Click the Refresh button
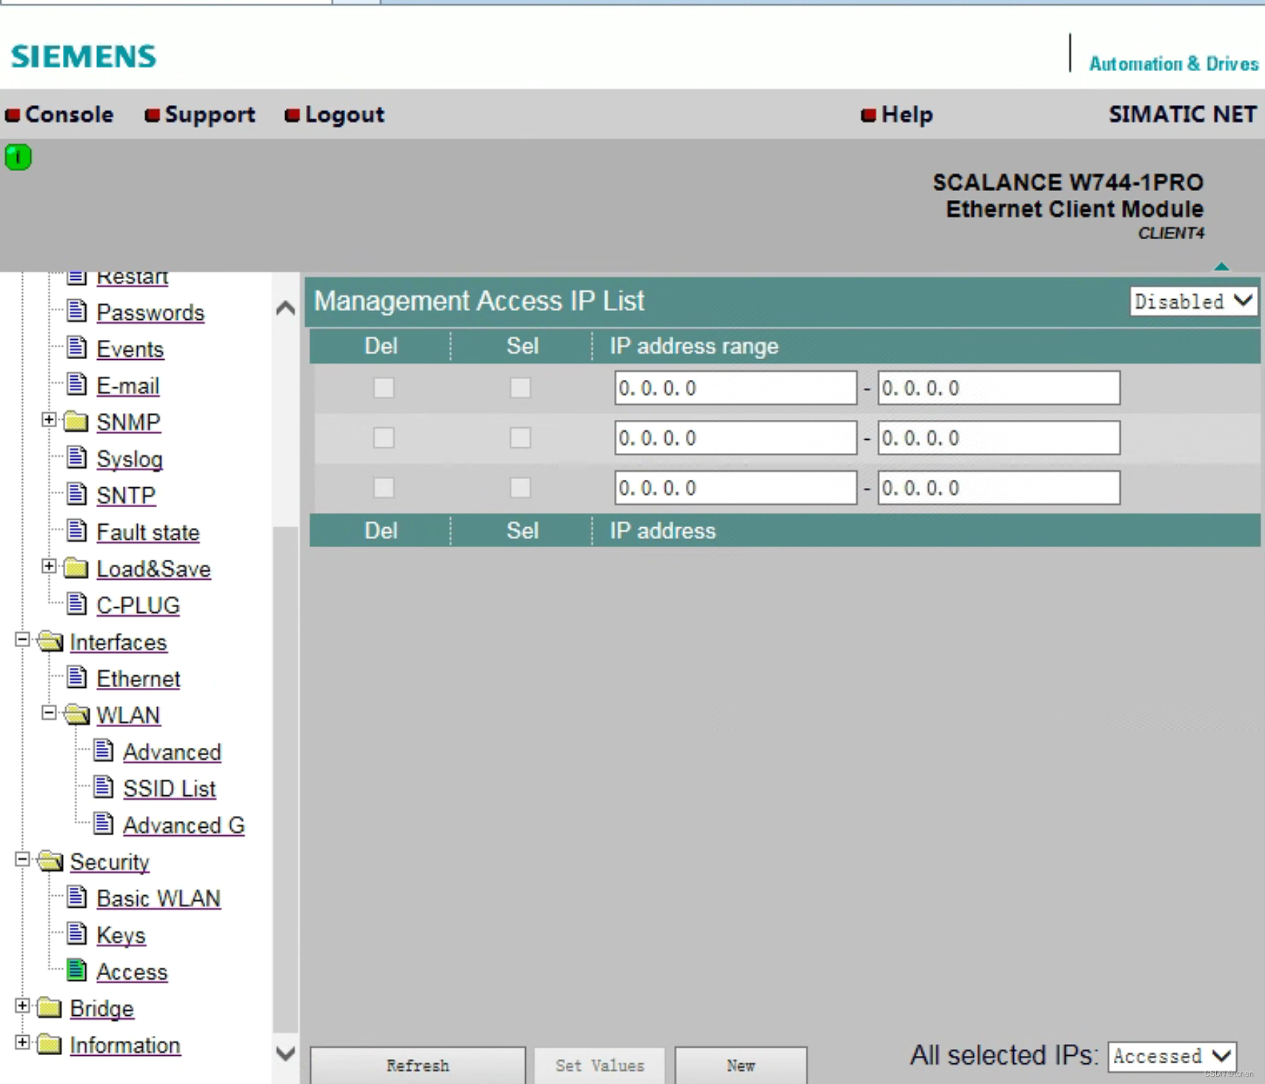The image size is (1265, 1084). point(418,1065)
